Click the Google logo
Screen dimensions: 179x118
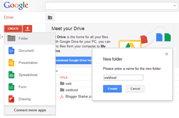pyautogui.click(x=16, y=6)
